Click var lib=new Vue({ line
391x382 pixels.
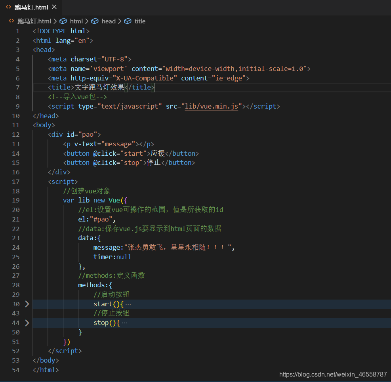(95, 201)
